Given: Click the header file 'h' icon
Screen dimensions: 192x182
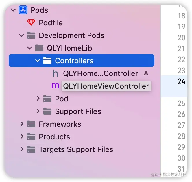Looking at the screenshot, I should click(55, 73).
